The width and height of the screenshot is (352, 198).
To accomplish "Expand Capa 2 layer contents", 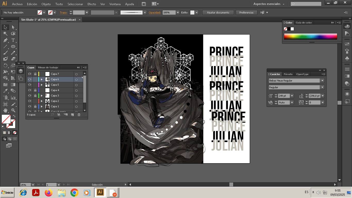I will coord(42,101).
